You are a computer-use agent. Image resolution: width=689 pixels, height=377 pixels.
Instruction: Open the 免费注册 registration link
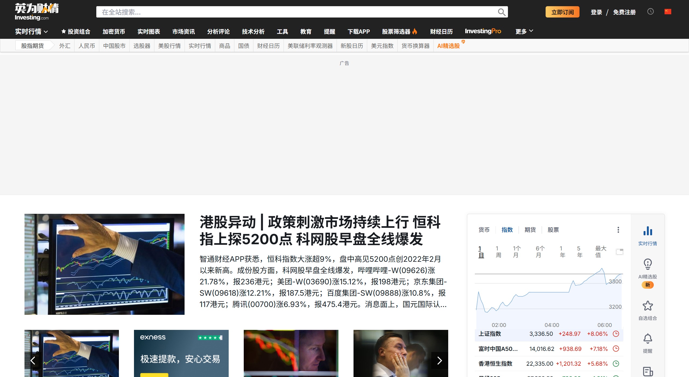[x=624, y=12]
